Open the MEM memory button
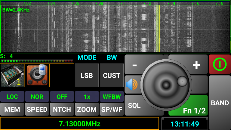Screen dimensions: 231x130 [x=12, y=109]
